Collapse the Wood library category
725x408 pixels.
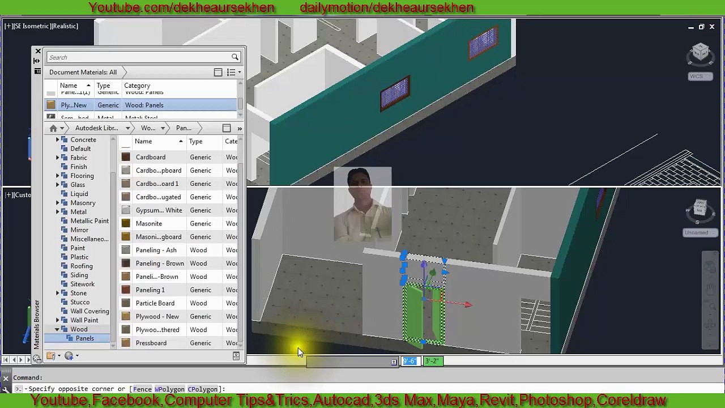[57, 329]
